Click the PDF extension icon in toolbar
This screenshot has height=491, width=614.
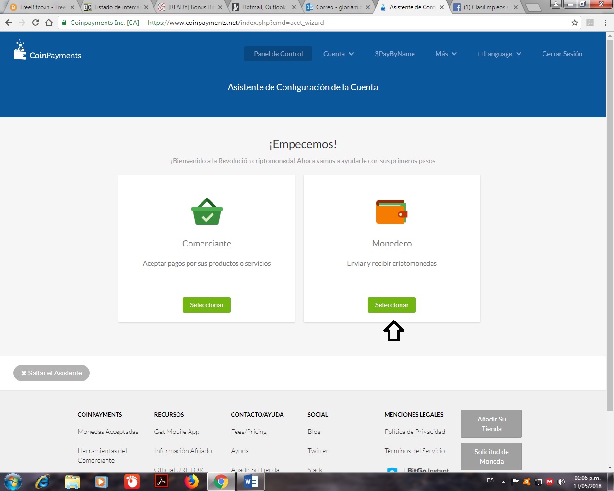click(590, 23)
